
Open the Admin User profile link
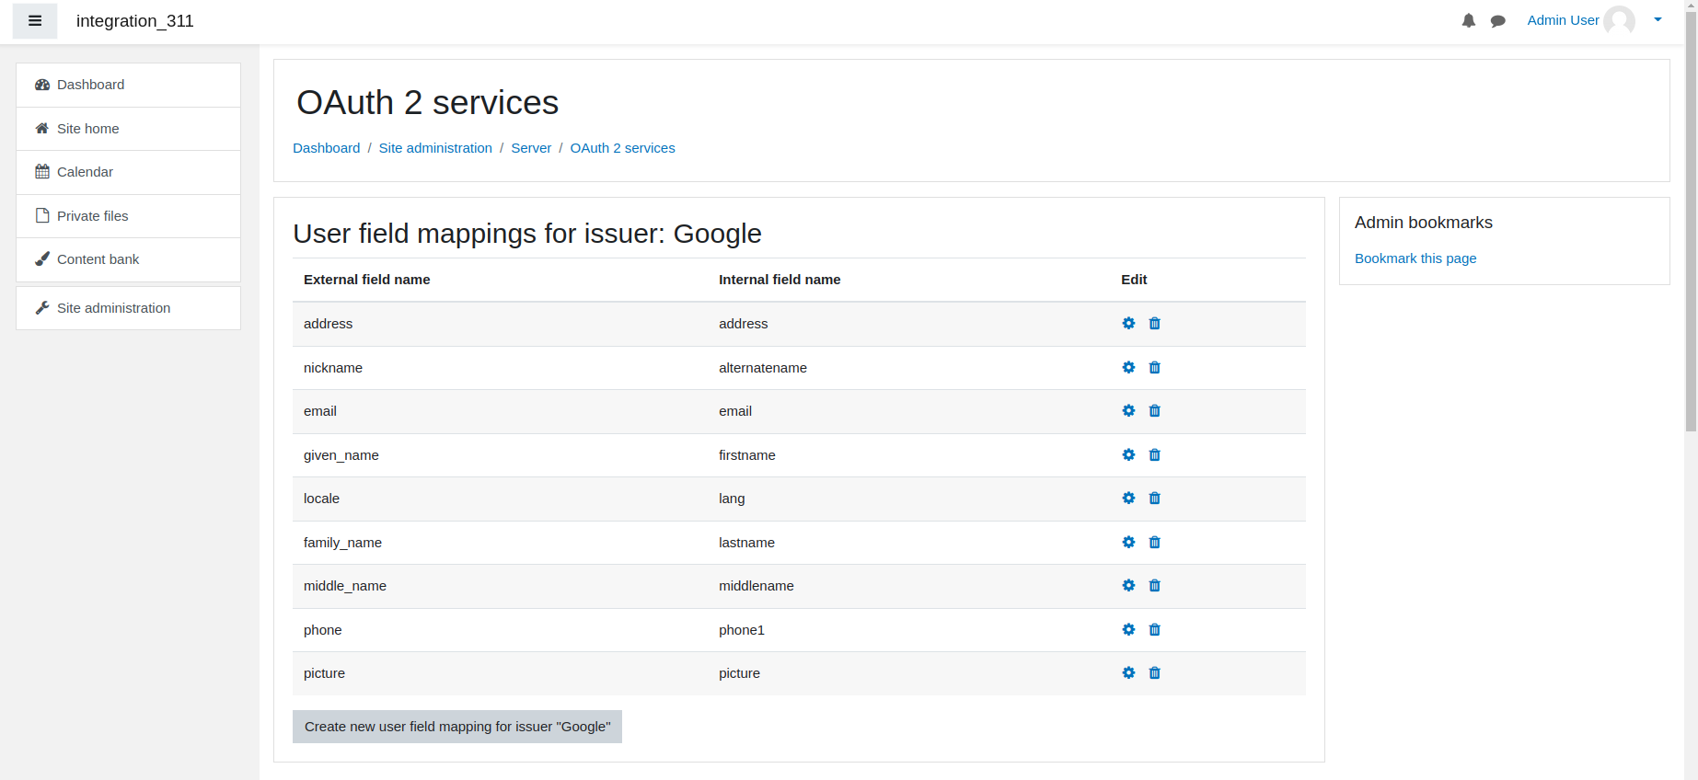tap(1563, 20)
